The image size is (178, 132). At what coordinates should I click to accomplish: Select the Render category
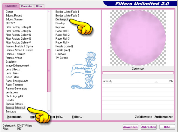click(10, 100)
